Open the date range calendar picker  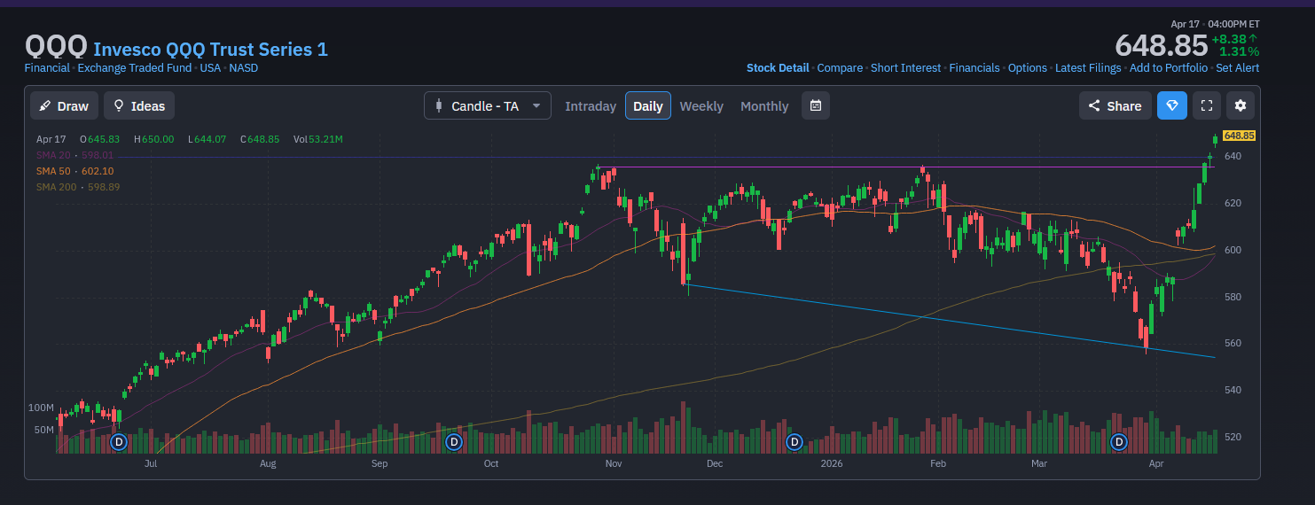[x=816, y=105]
